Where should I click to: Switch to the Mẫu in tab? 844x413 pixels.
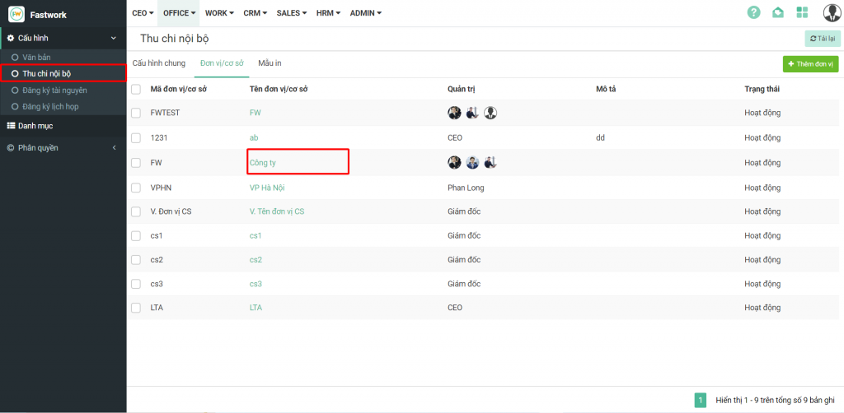coord(270,63)
